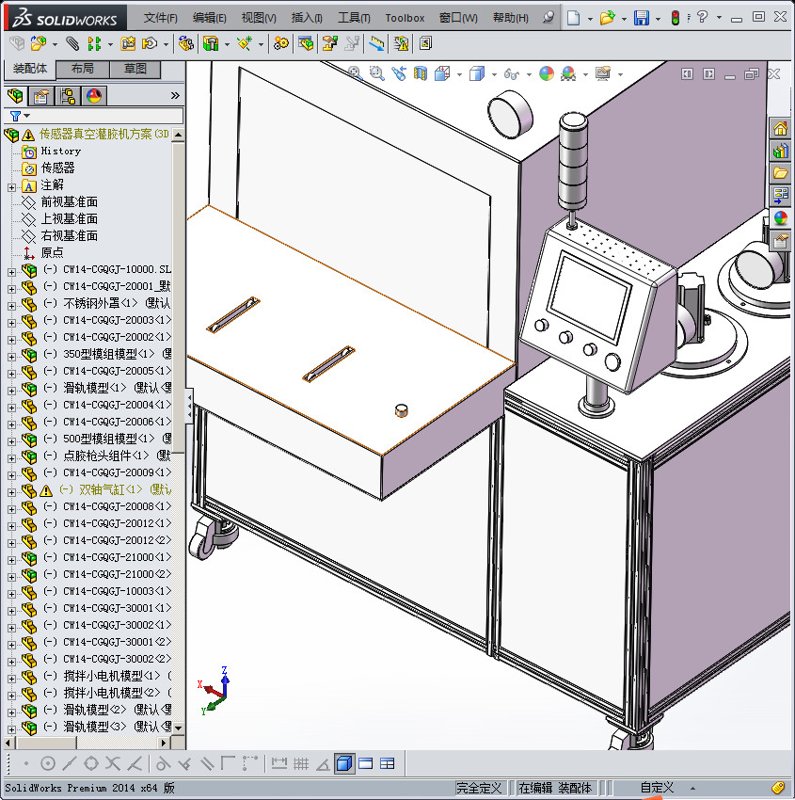This screenshot has width=795, height=800.
Task: Click the View Settings monitor icon
Action: (603, 74)
